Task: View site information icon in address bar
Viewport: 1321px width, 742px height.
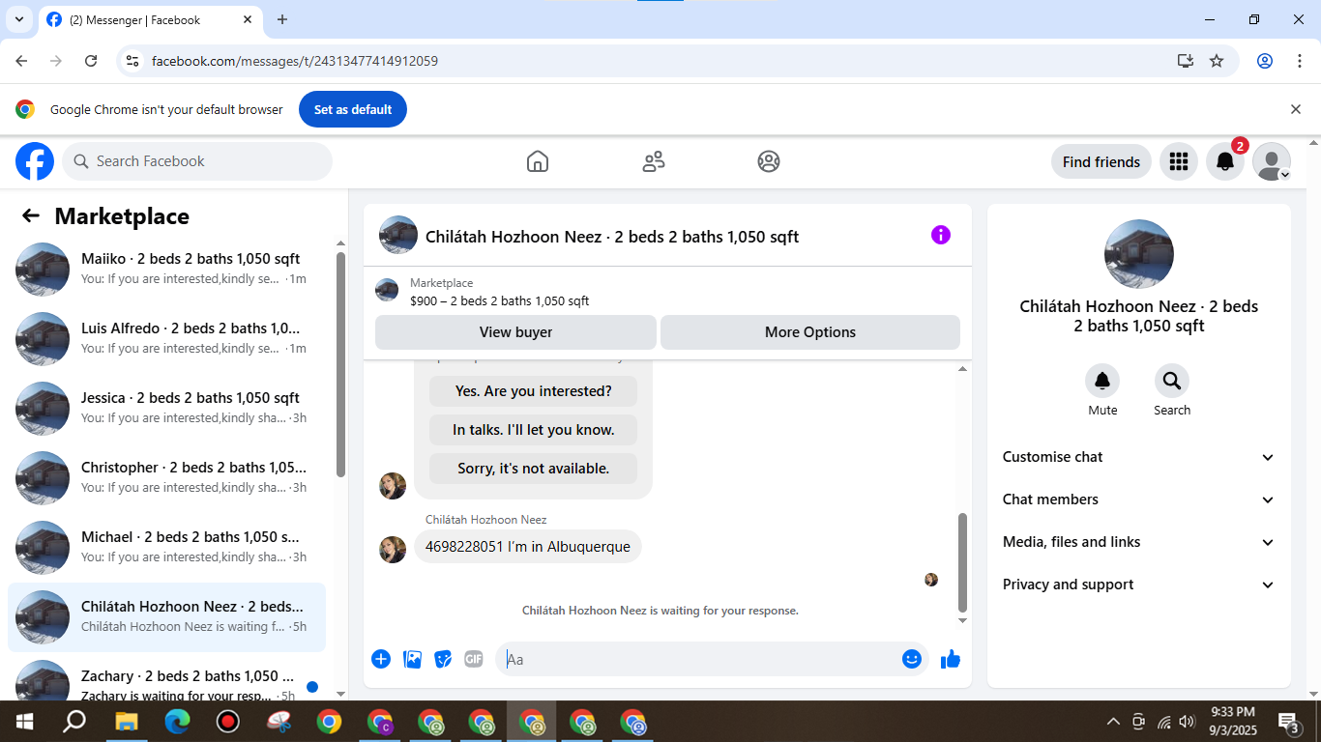Action: [x=132, y=61]
